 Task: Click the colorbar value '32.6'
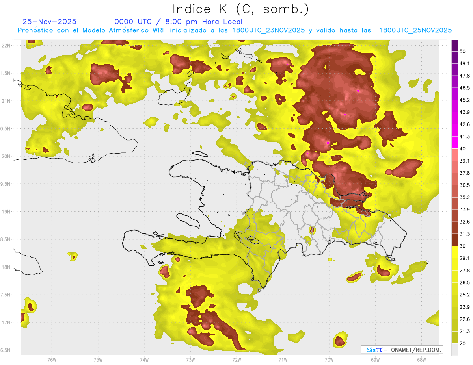tap(465, 222)
